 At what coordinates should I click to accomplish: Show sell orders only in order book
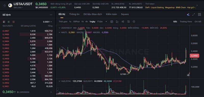[x=14, y=22]
